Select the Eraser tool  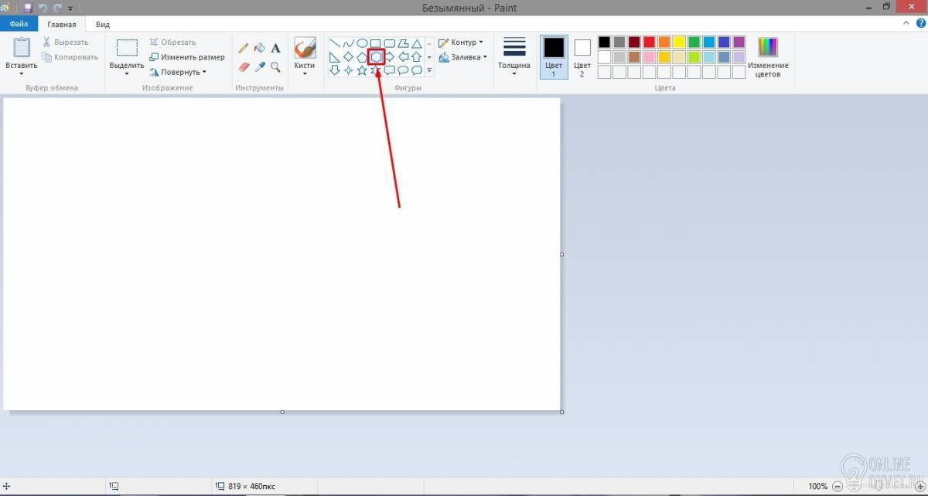(x=244, y=67)
